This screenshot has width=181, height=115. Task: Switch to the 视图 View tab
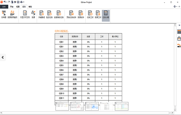pyautogui.click(x=18, y=7)
